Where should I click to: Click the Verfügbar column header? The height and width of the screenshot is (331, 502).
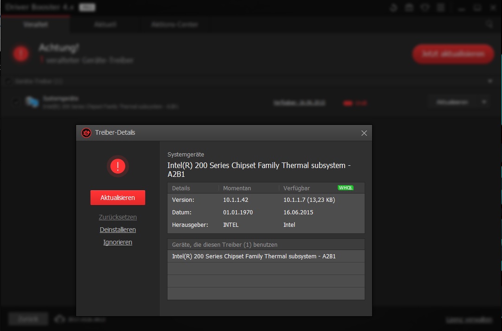(296, 188)
